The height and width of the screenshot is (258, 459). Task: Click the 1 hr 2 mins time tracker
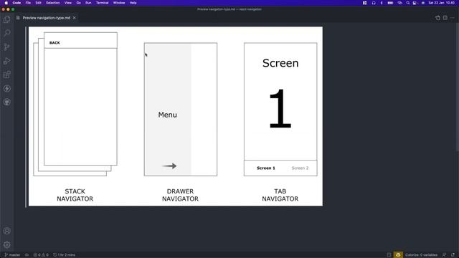(64, 255)
